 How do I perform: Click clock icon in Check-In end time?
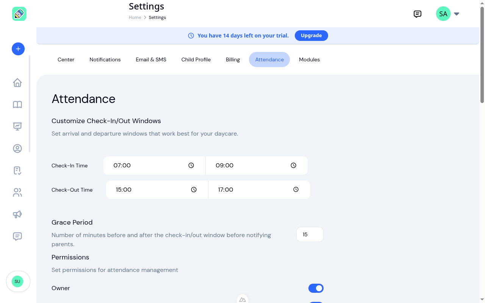(x=294, y=166)
